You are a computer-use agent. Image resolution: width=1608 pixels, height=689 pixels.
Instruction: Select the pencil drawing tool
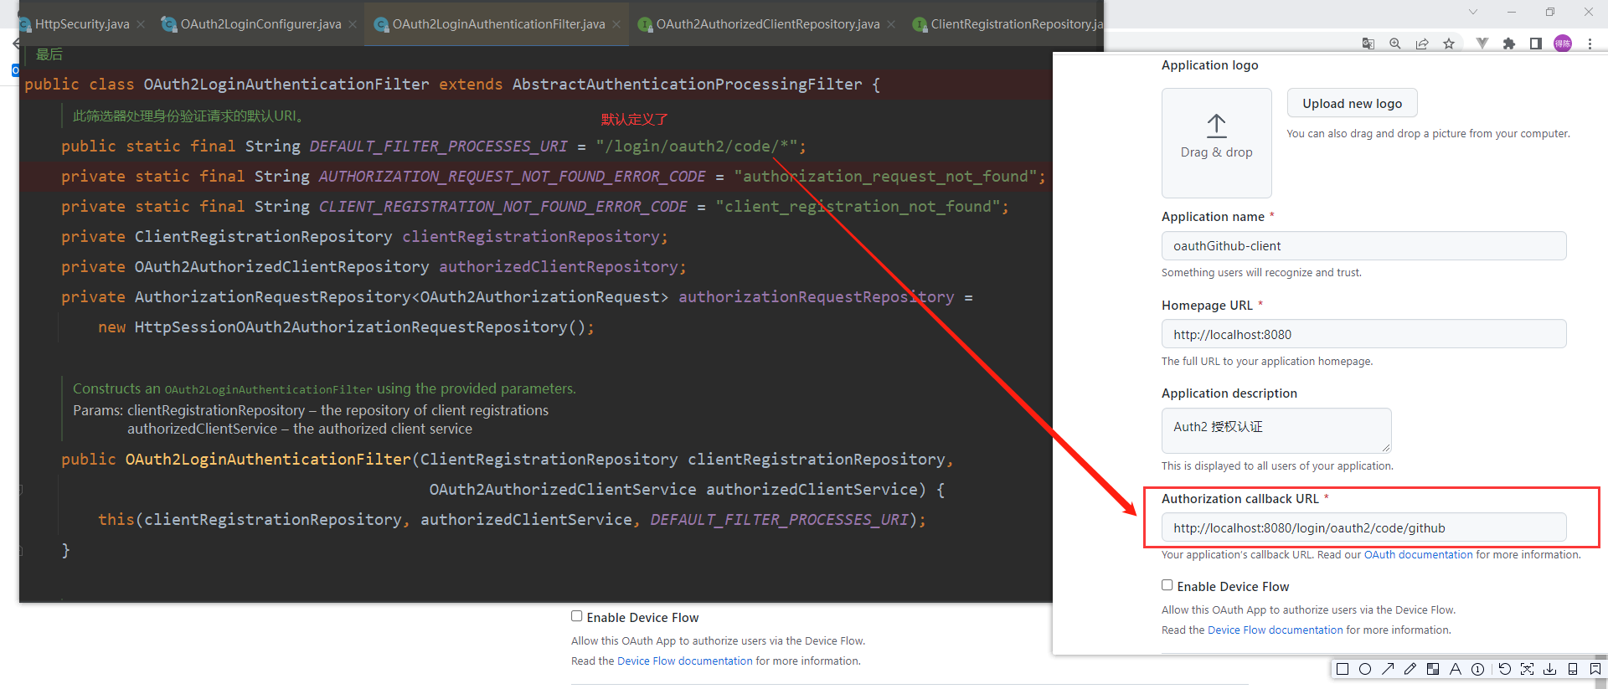point(1410,669)
